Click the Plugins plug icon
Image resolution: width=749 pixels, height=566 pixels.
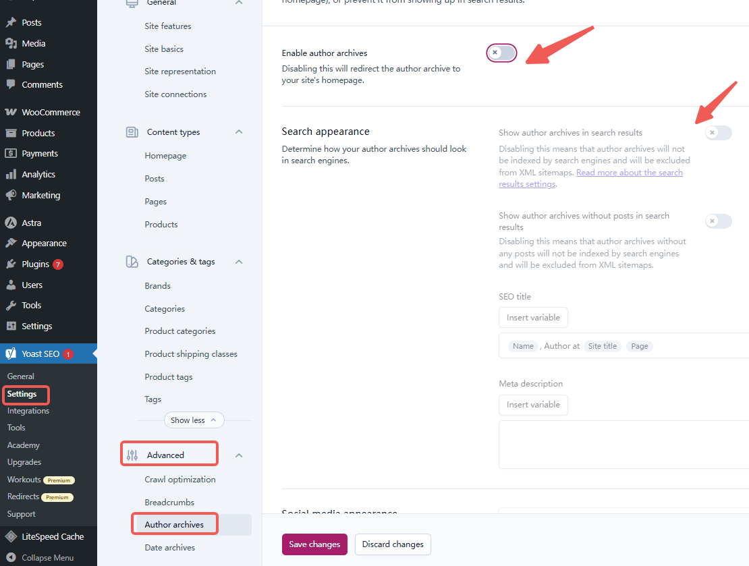11,264
